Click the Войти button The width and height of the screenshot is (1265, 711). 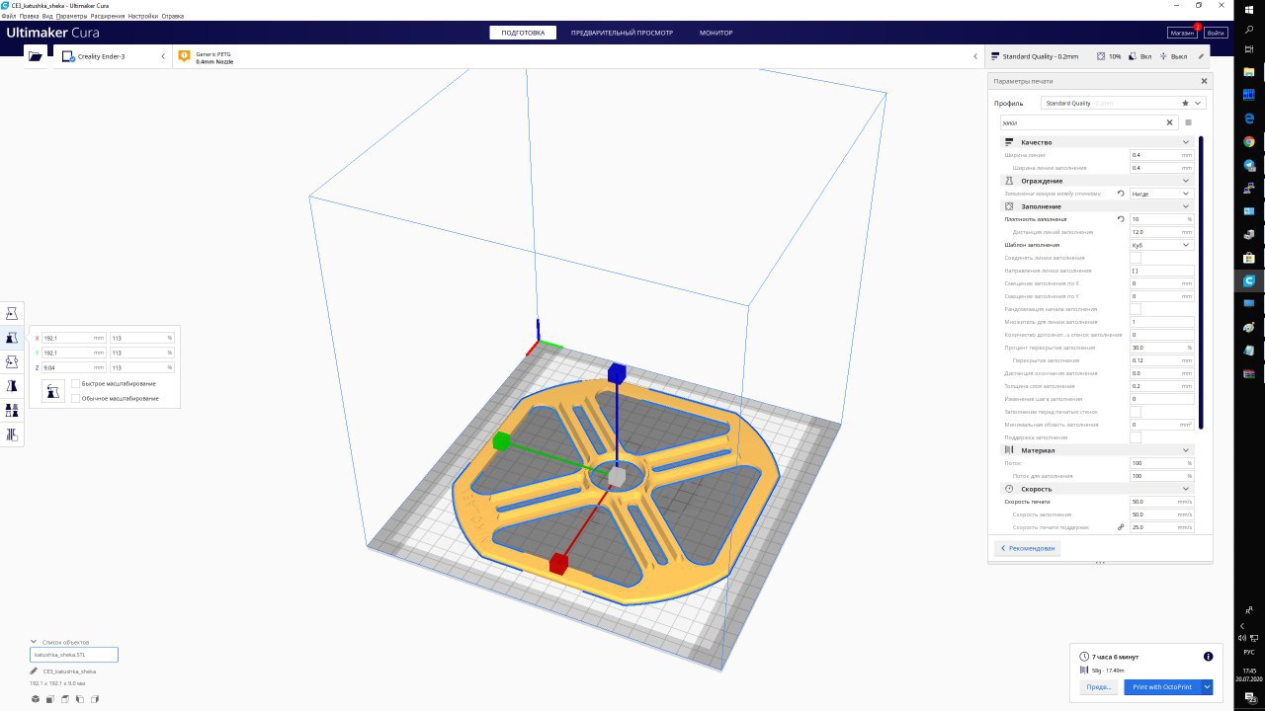coord(1216,33)
